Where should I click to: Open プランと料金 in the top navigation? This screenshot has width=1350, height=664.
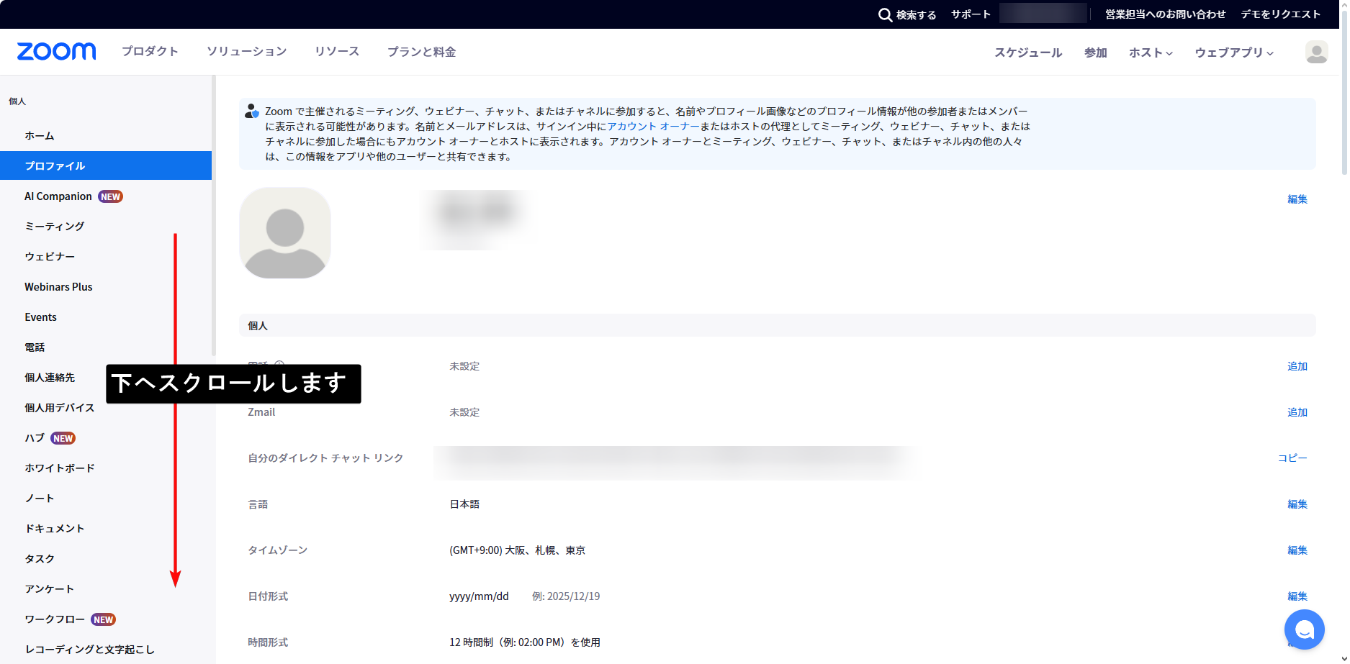point(421,52)
